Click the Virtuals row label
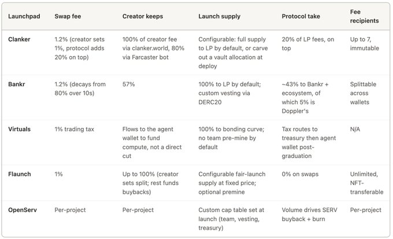Image resolution: width=393 pixels, height=239 pixels. pyautogui.click(x=19, y=129)
